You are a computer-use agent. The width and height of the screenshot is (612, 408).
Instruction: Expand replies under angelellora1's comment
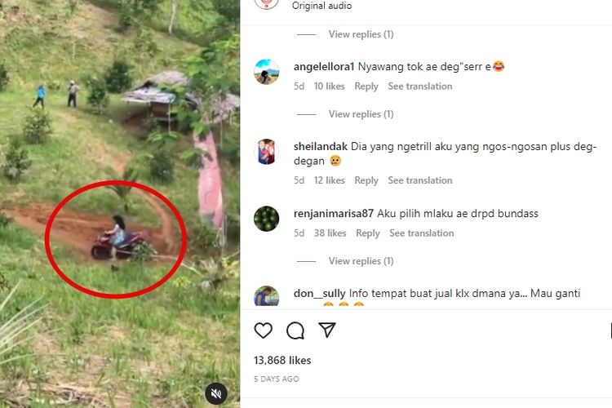[361, 114]
